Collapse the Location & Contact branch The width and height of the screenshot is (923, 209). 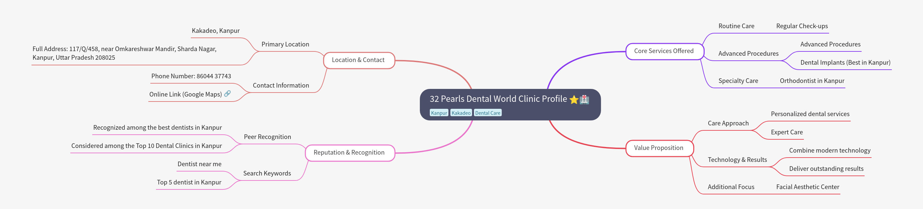(x=358, y=60)
